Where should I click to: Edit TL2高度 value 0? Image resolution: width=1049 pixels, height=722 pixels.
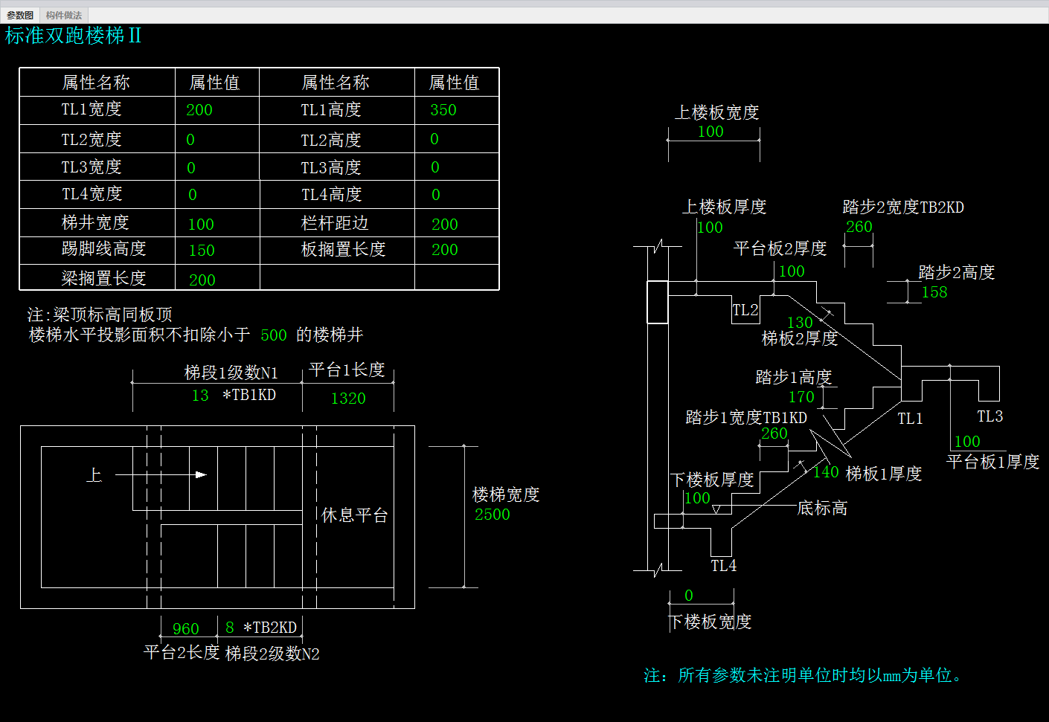(x=434, y=139)
